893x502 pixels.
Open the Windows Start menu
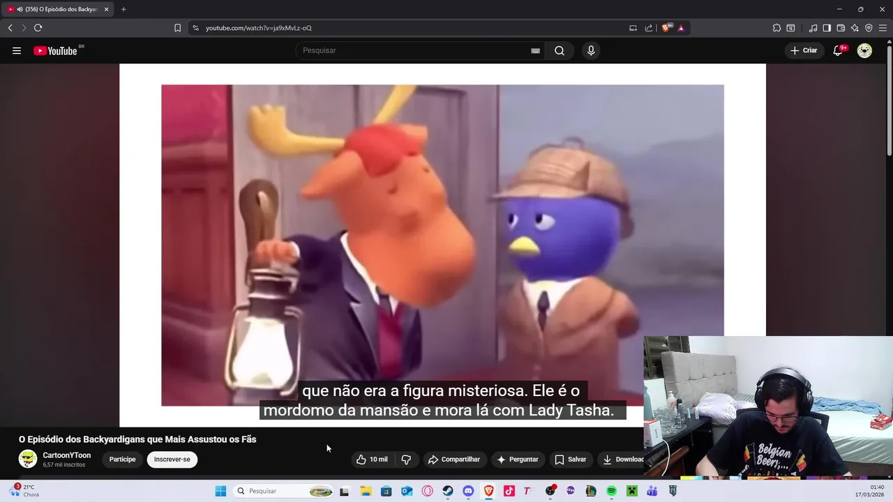point(220,491)
